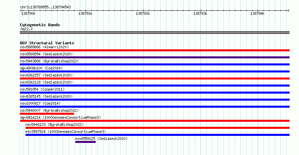Select nsv5446133 (ByrskaBishop2022) label
The width and height of the screenshot is (299, 155).
54,124
